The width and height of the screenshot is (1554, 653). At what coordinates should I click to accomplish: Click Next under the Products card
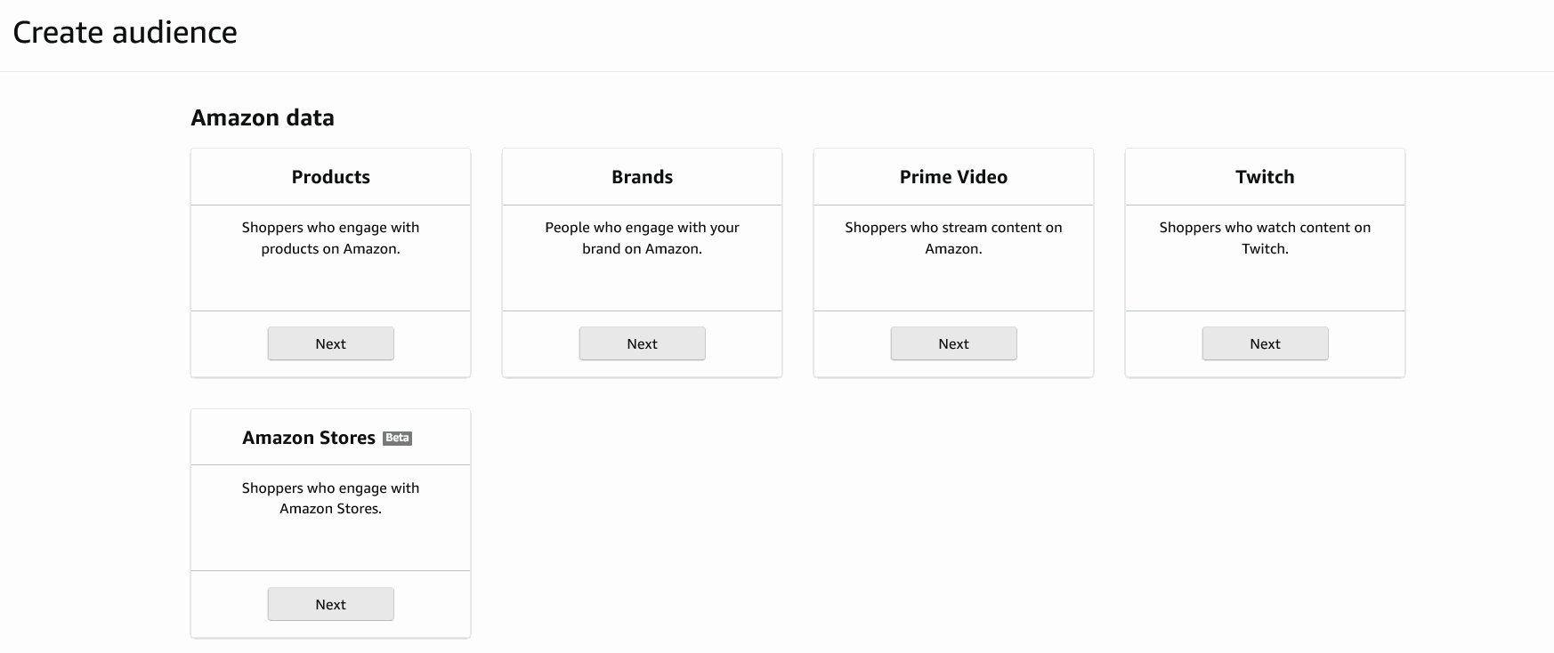tap(330, 343)
